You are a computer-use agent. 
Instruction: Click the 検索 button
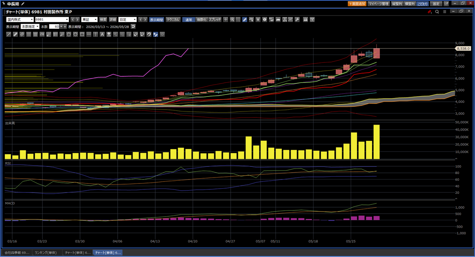[103, 19]
